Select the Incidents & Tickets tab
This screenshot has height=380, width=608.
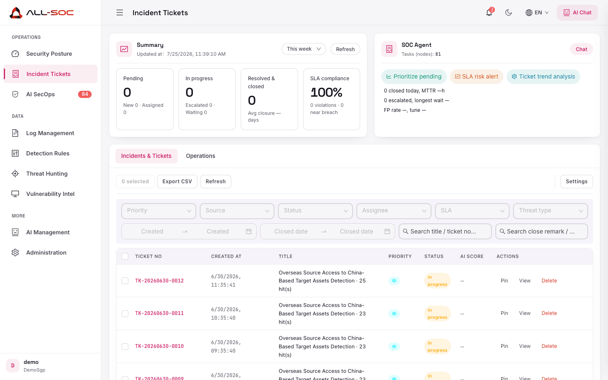[147, 156]
